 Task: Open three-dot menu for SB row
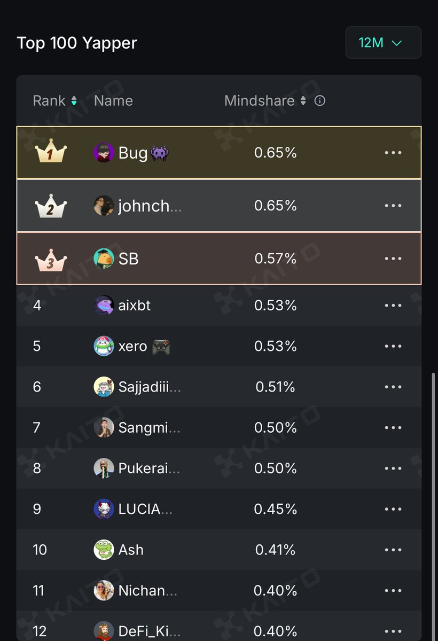pyautogui.click(x=393, y=259)
